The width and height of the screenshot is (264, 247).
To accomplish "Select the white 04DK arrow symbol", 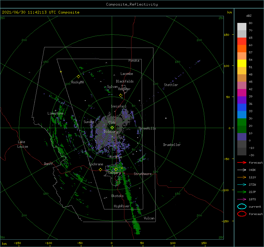I will (x=242, y=170).
